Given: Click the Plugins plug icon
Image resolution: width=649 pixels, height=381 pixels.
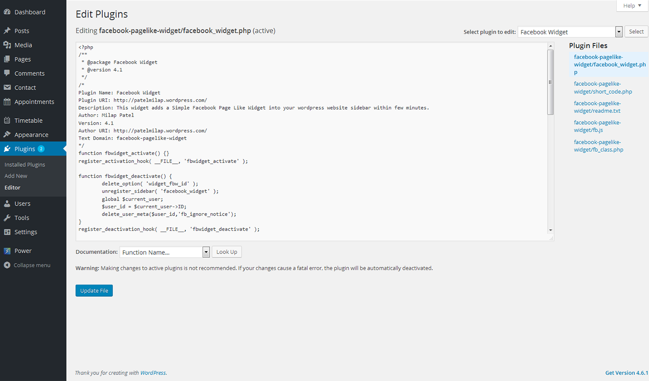Looking at the screenshot, I should point(7,148).
